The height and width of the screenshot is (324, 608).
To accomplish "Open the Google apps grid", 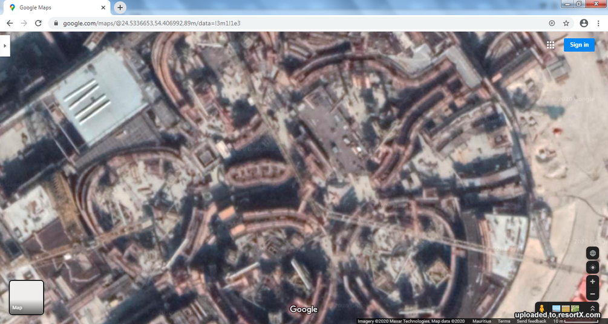I will point(550,45).
